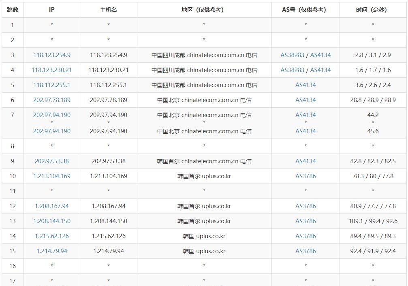Select the 2.8 / 3.1 / 2.9 time cell
Screen dimensions: 408x286
[x=373, y=55]
